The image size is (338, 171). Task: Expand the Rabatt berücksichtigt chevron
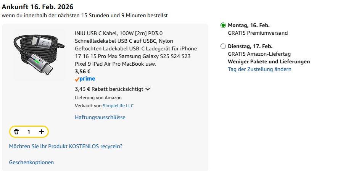[x=148, y=89]
